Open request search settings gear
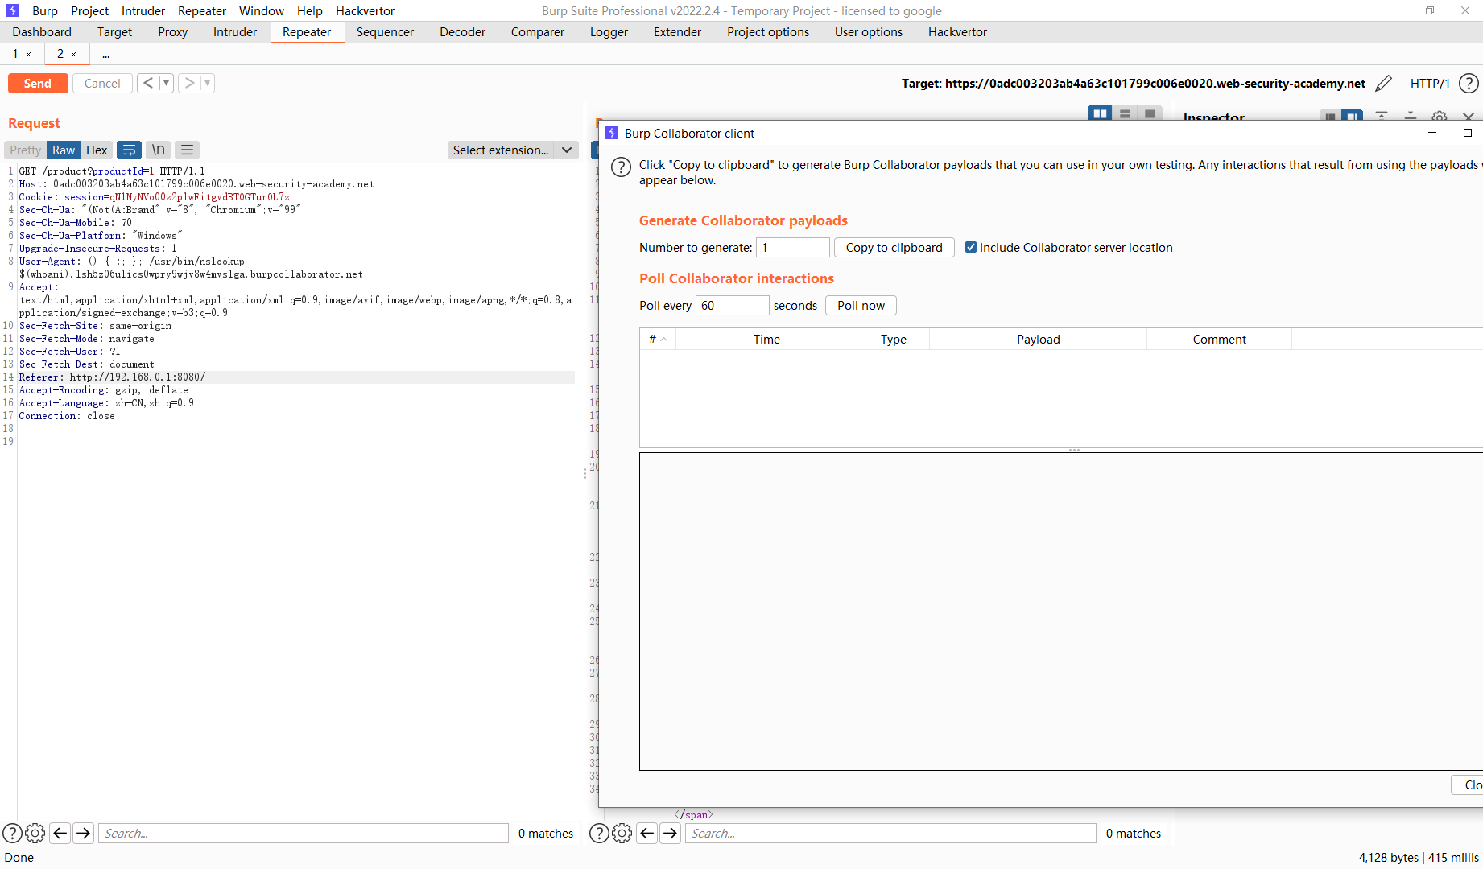 click(35, 833)
